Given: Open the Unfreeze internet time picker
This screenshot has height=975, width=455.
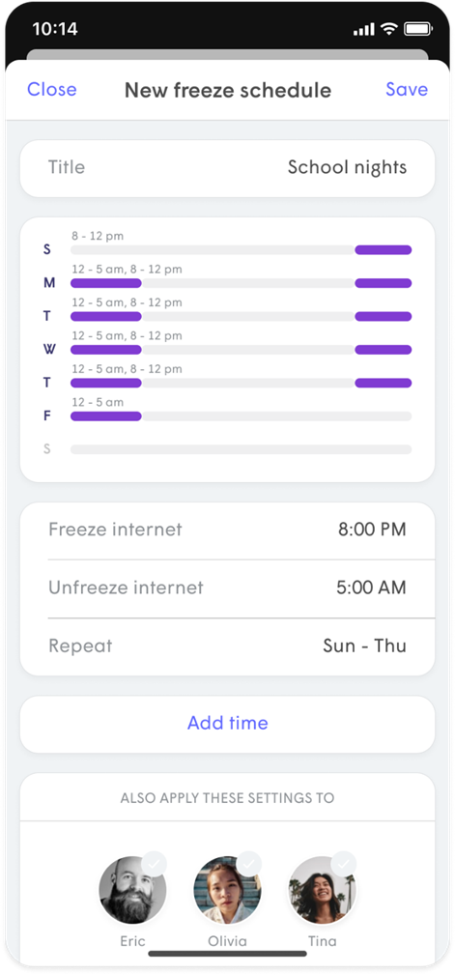Looking at the screenshot, I should coord(228,588).
